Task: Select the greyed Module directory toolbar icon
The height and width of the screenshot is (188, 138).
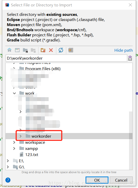Action: click(x=33, y=50)
